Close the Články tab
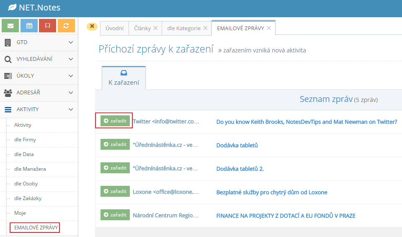 [x=155, y=28]
